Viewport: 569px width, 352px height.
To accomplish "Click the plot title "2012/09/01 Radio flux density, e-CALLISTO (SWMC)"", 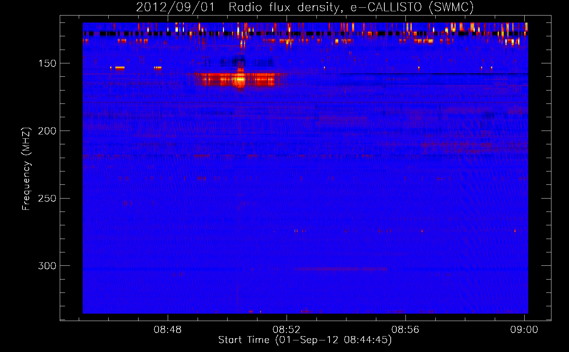I will coord(305,7).
